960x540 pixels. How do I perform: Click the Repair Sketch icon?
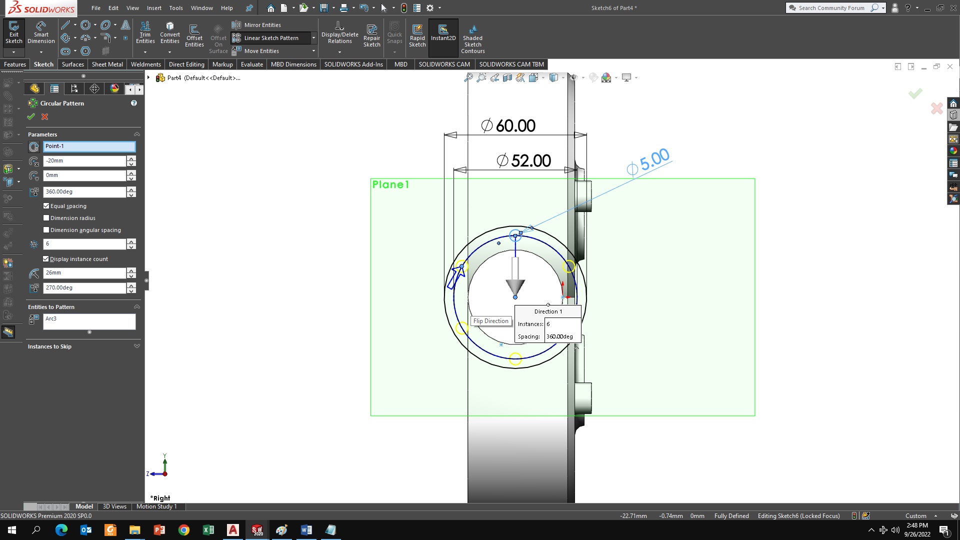371,35
